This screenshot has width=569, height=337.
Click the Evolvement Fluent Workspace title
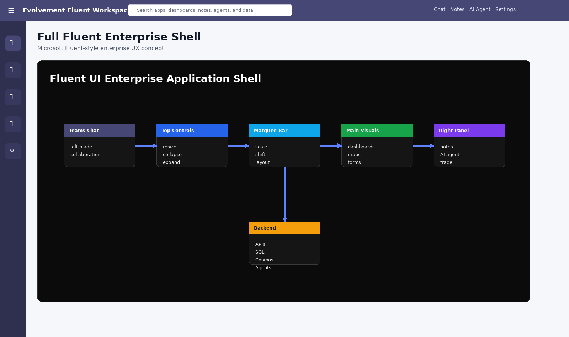(75, 10)
